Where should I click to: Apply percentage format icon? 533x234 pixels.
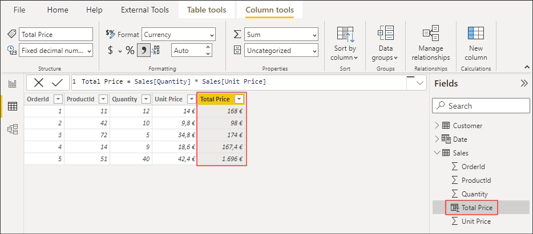click(x=130, y=51)
